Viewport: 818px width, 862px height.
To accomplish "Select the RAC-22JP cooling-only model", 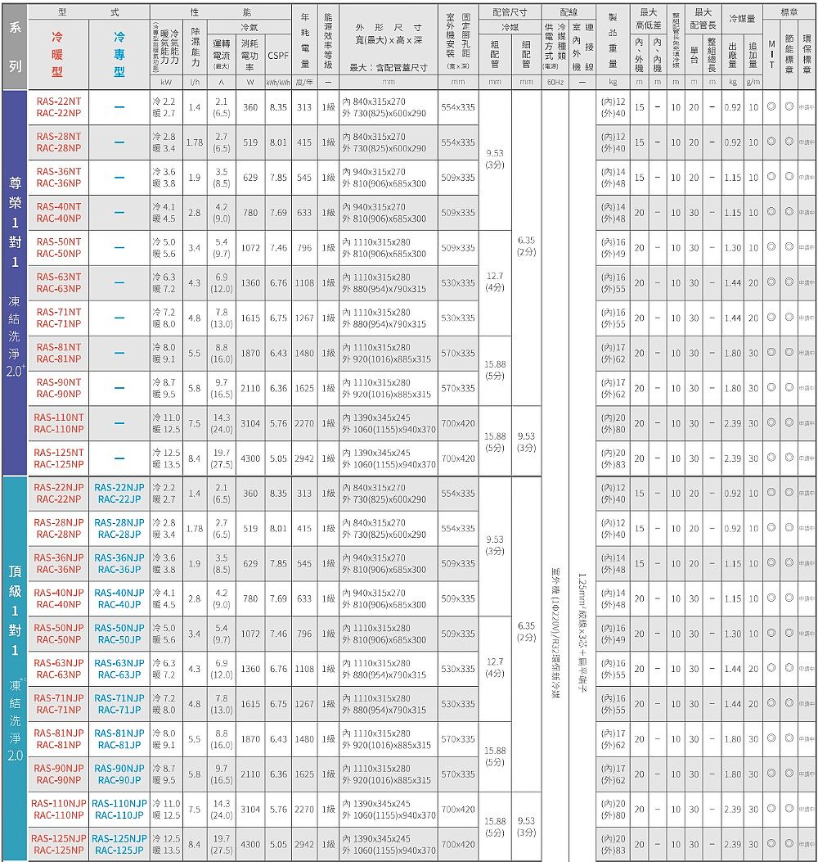I will coord(119,499).
